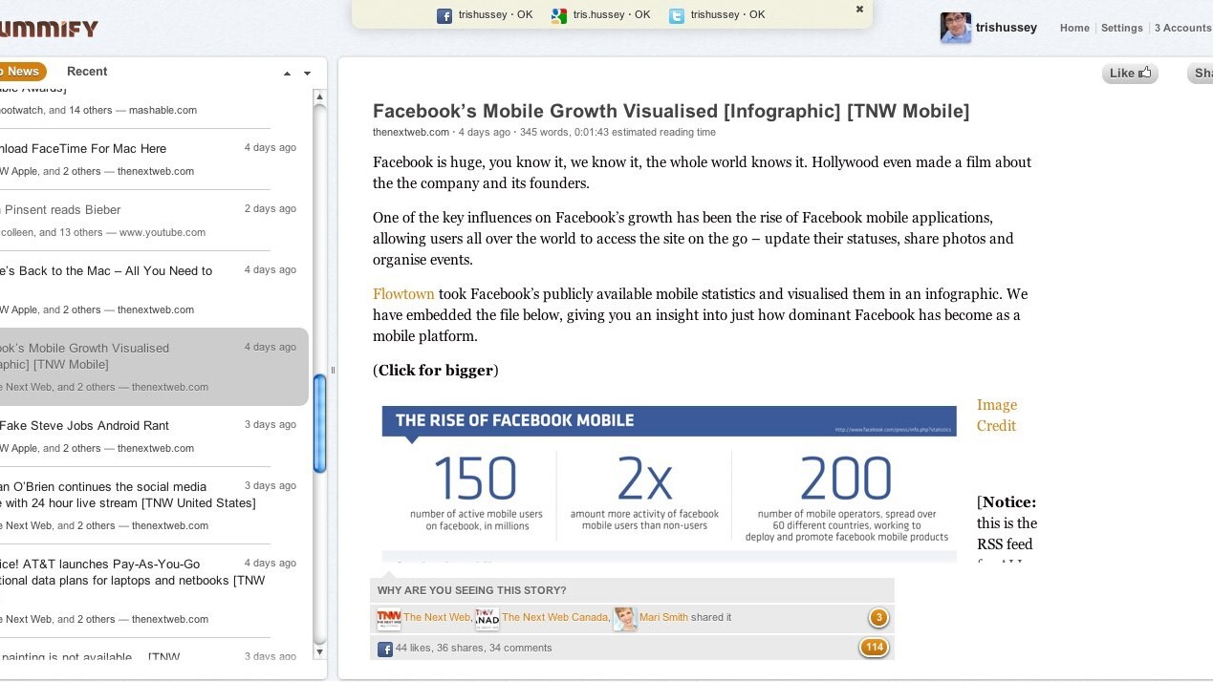Click The Next Web logo icon
The height and width of the screenshot is (682, 1213).
[389, 618]
